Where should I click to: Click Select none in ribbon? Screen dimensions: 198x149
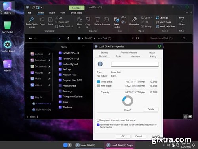164,22
